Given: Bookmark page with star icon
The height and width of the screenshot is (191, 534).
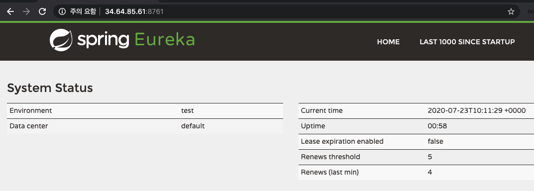Looking at the screenshot, I should coord(511,11).
